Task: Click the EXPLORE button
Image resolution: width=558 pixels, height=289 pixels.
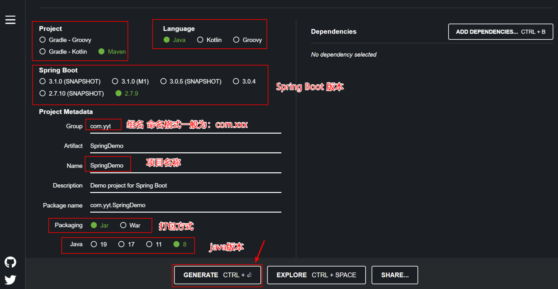Action: [x=316, y=275]
